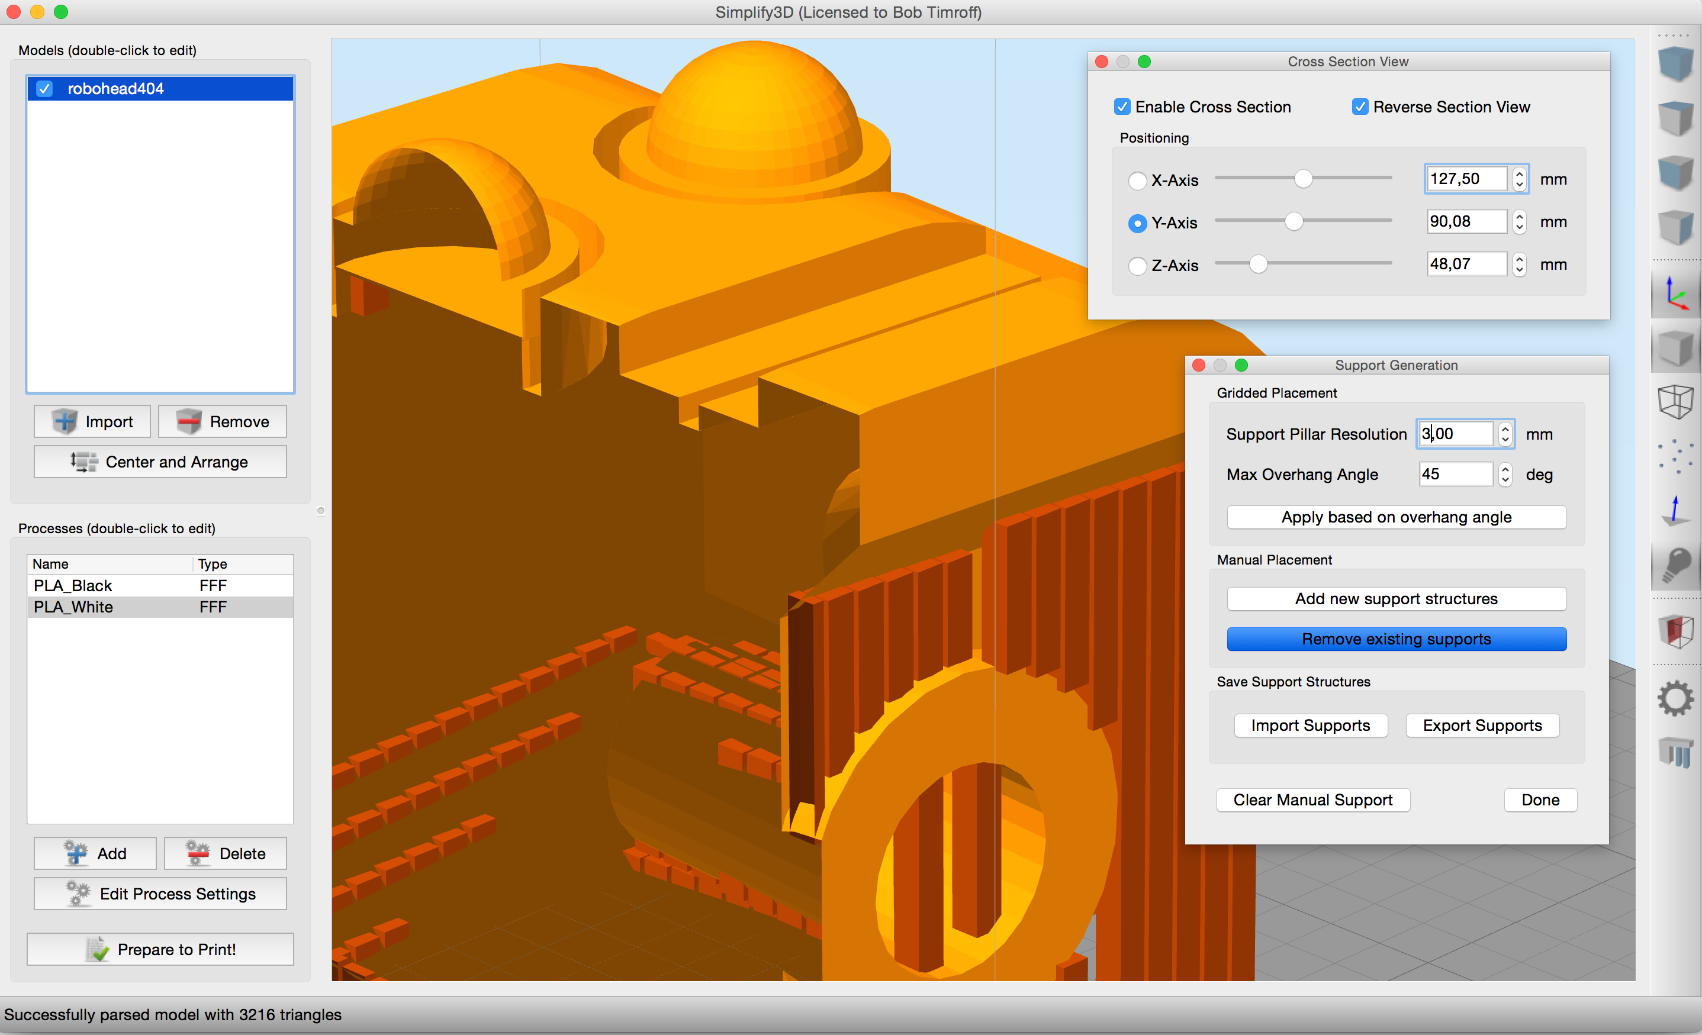Click the Max Overhang Angle stepper arrows

1505,475
